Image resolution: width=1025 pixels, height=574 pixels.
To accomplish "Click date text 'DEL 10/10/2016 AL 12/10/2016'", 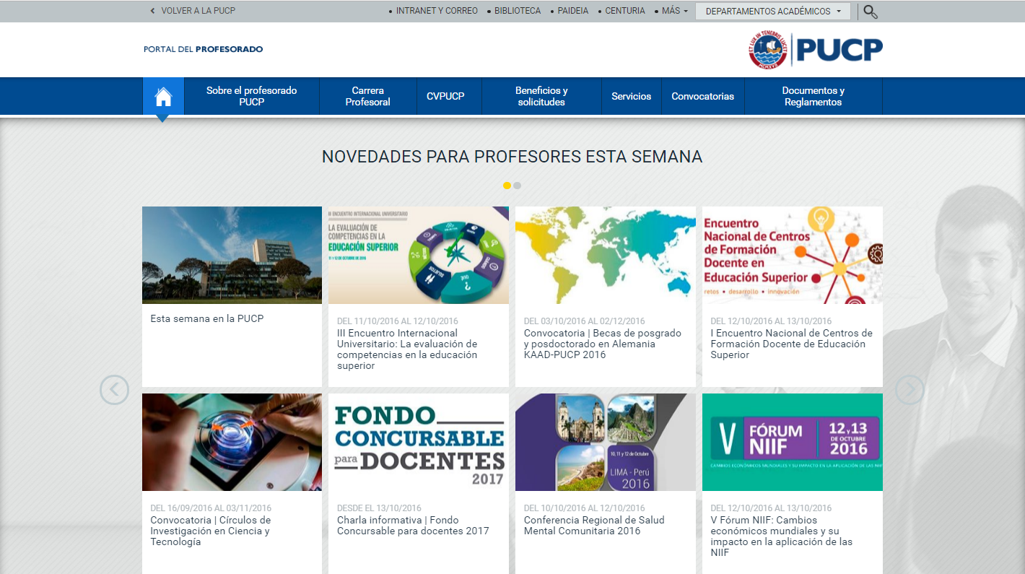I will tap(585, 508).
